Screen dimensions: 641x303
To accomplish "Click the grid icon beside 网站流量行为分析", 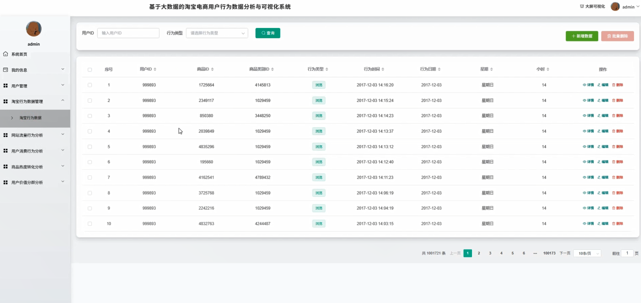I will point(6,135).
